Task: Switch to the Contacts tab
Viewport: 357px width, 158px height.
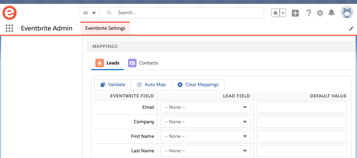Action: (143, 63)
